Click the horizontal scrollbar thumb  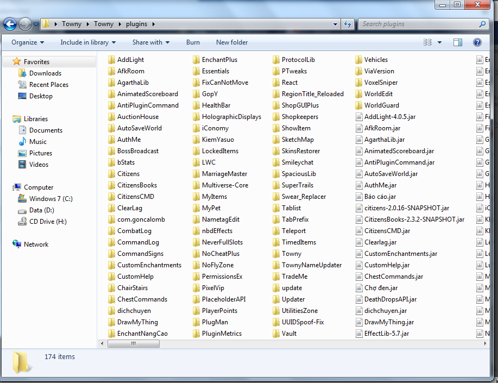(x=134, y=343)
